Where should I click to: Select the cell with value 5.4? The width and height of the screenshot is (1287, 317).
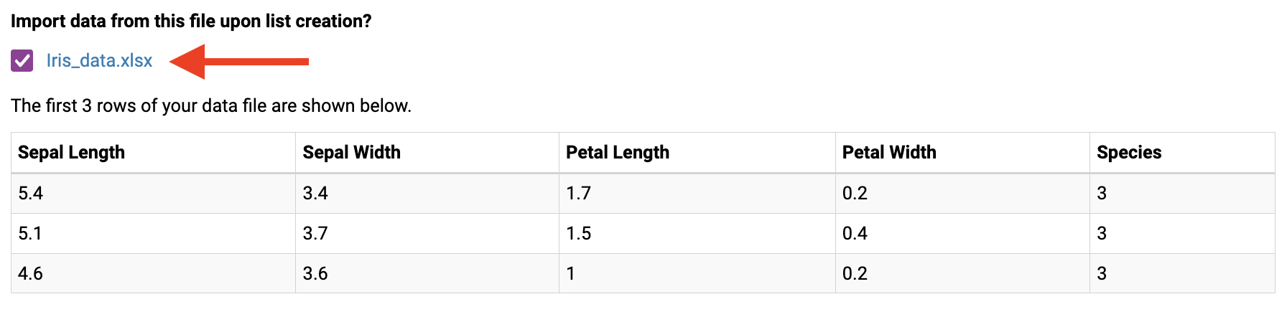(x=31, y=193)
